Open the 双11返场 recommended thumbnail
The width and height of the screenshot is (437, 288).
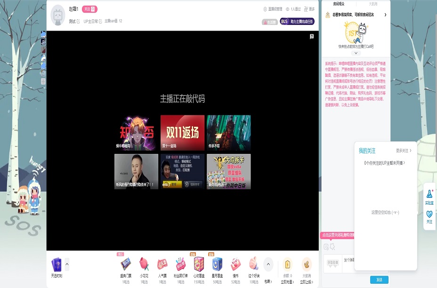[x=183, y=133]
